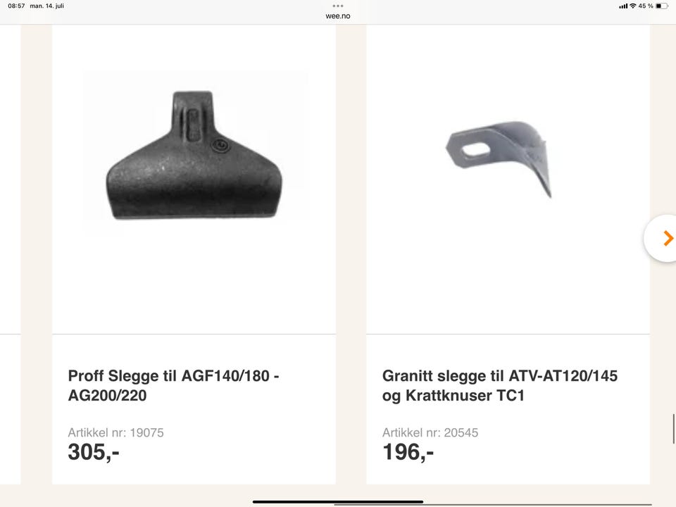Tap the 196,- price
The image size is (676, 507).
[408, 452]
